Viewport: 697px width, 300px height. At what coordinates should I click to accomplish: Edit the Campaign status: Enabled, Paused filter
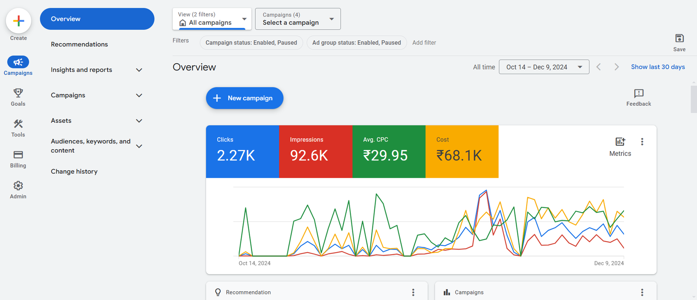coord(251,43)
